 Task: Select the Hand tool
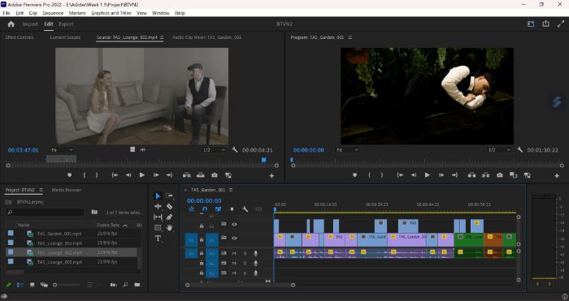pyautogui.click(x=169, y=228)
